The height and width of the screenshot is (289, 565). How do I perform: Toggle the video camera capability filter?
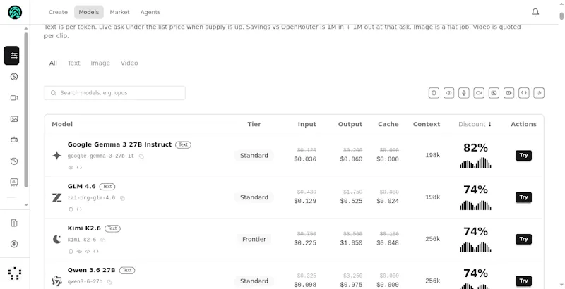pos(479,93)
